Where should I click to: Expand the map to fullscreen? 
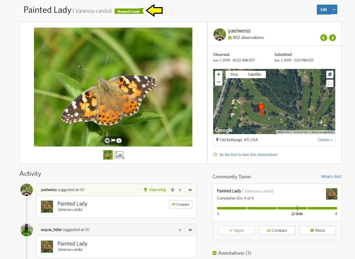point(330,84)
